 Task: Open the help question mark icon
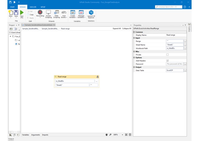pyautogui.click(x=185, y=7)
